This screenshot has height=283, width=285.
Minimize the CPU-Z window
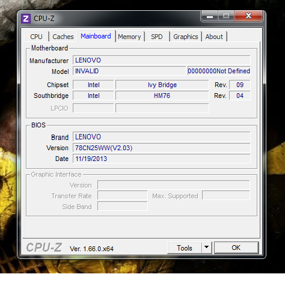(210, 16)
